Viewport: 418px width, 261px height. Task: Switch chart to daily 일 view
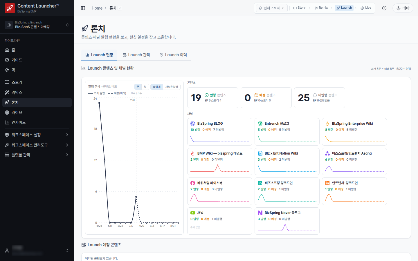tap(145, 87)
